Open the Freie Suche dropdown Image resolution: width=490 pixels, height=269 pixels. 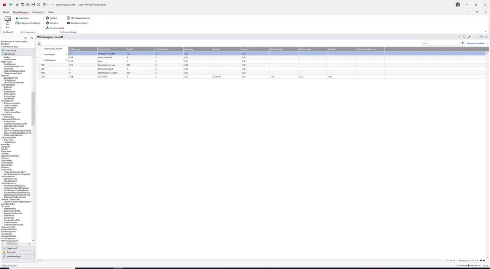(x=33, y=50)
